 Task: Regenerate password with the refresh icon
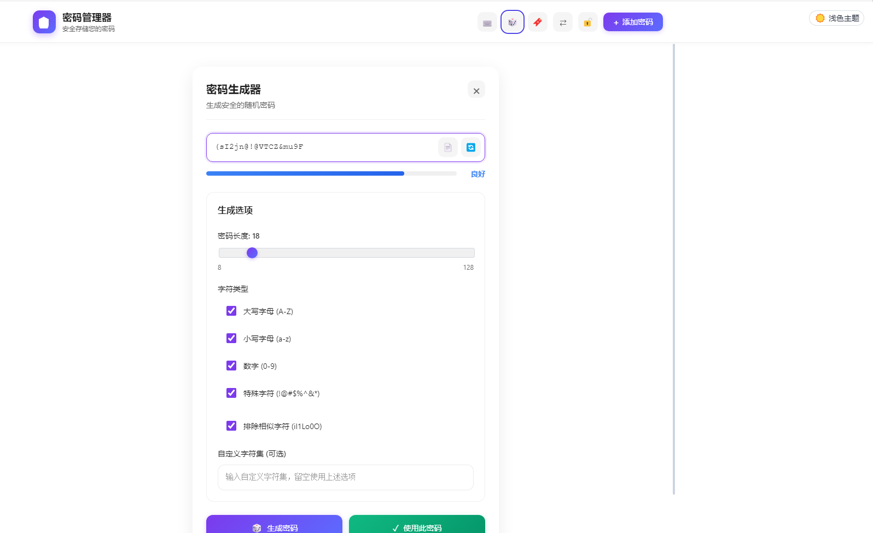pos(471,147)
